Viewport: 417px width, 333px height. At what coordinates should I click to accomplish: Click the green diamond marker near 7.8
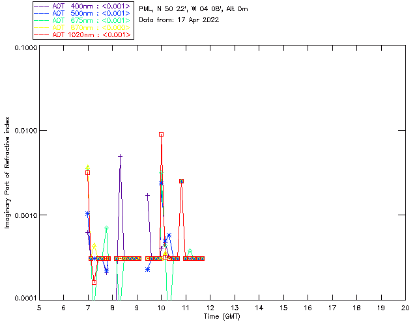[x=106, y=228]
